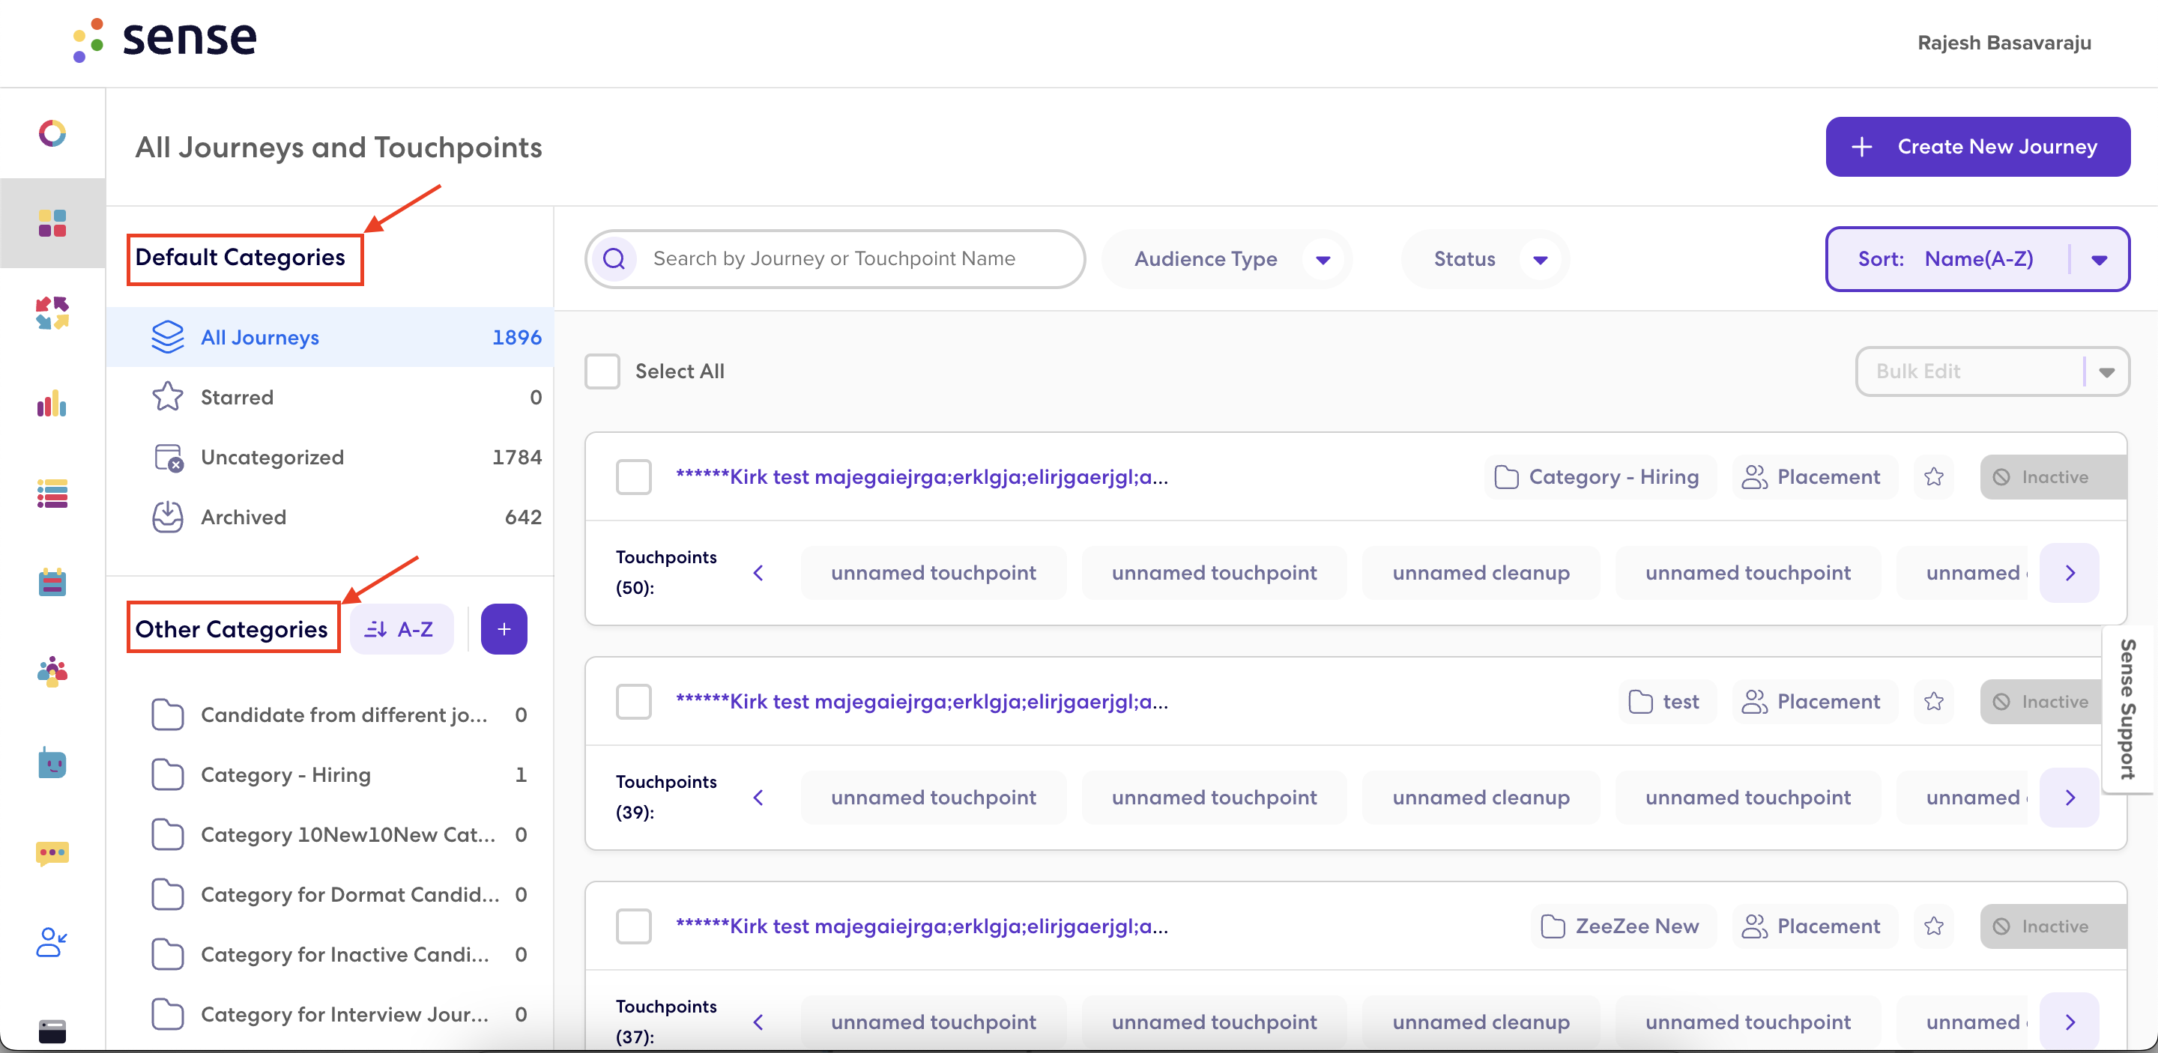Viewport: 2158px width, 1053px height.
Task: Tick checkbox for the test category journey
Action: click(633, 702)
